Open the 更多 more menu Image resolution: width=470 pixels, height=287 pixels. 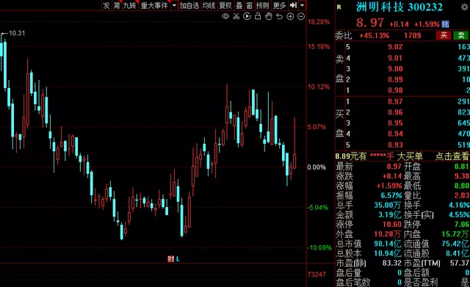click(x=279, y=5)
